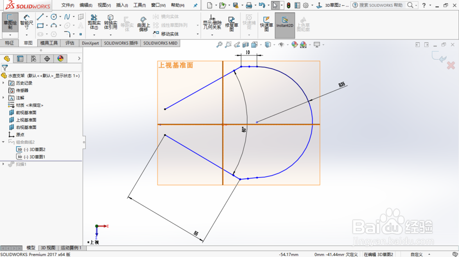This screenshot has width=459, height=257.
Task: Click the Undo icon
Action: (262, 5)
